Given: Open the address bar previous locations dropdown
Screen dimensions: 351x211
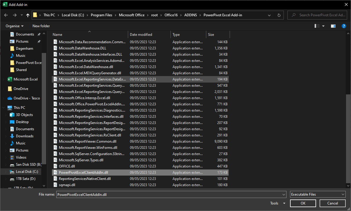Looking at the screenshot, I should coord(269,15).
